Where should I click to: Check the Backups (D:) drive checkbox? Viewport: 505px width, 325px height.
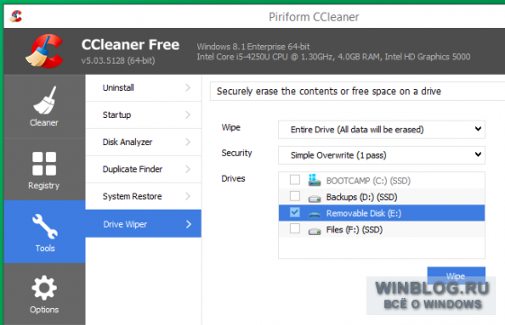point(294,196)
